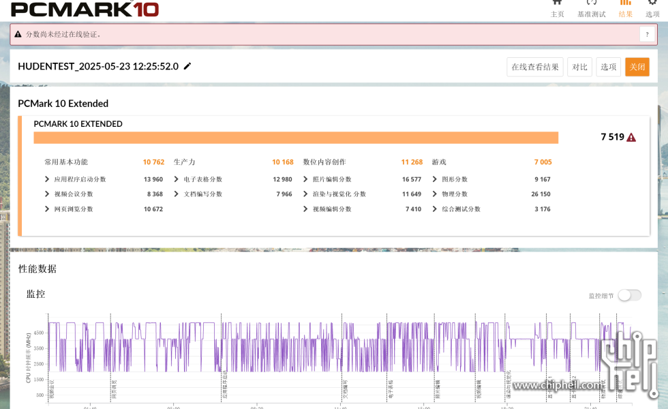
Task: Click the 照片编辑分数 value 16 577
Action: [x=412, y=179]
